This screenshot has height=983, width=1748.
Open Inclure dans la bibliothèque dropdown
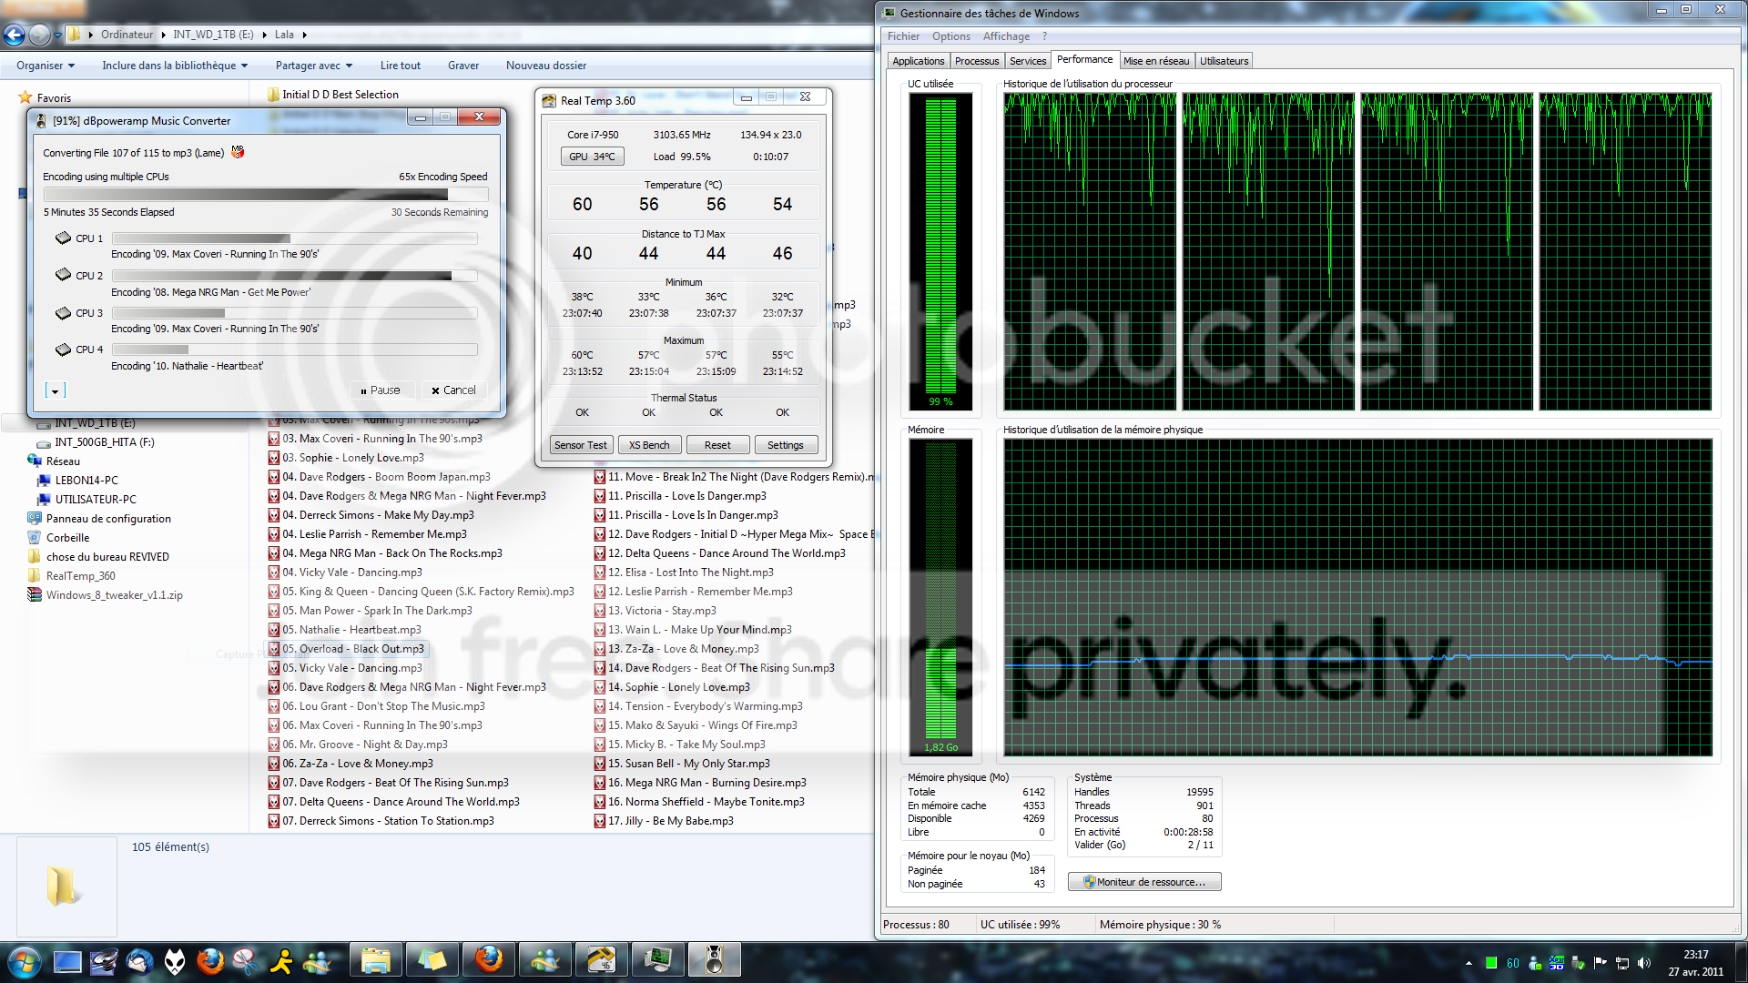(175, 66)
